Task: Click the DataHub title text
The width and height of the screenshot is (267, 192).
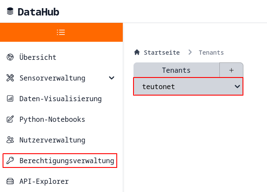Action: coord(39,12)
